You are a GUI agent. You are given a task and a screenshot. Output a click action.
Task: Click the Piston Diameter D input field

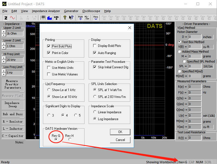(195, 37)
